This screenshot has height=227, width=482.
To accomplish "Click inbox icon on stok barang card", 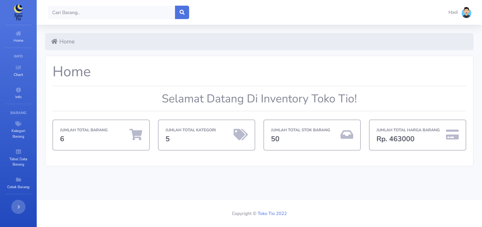I will (347, 135).
